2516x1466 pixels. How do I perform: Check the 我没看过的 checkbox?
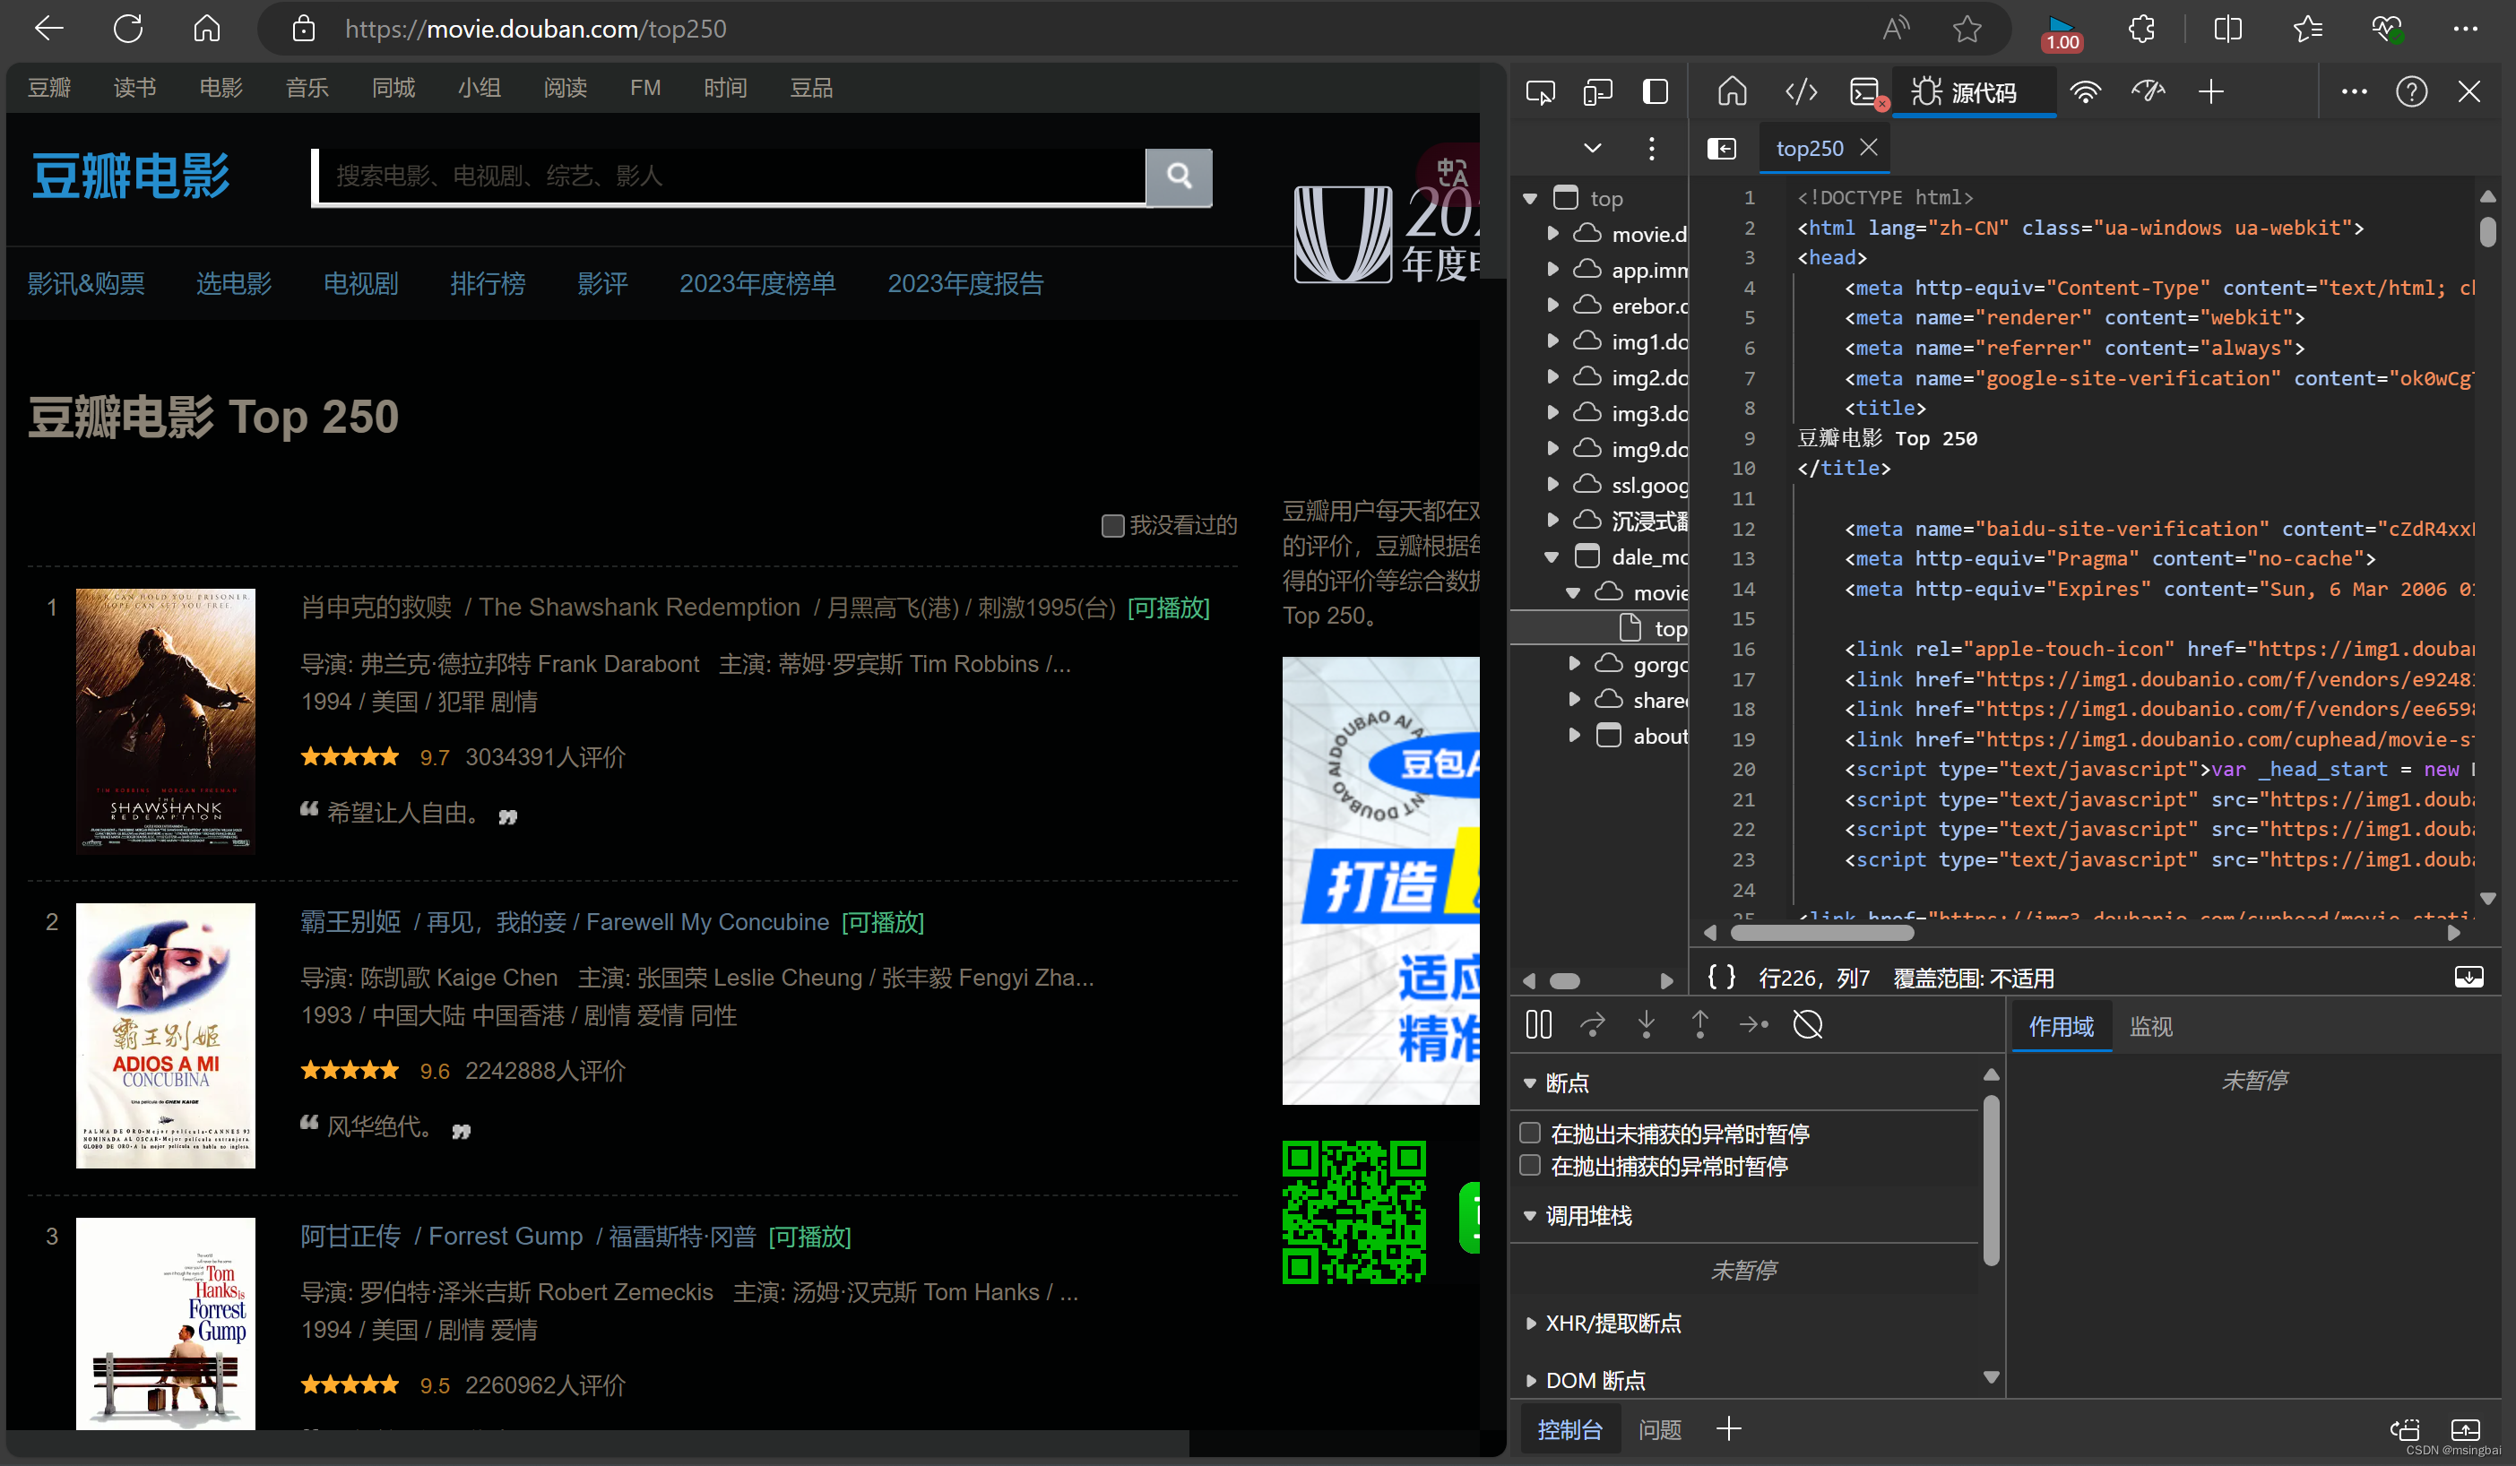1111,525
